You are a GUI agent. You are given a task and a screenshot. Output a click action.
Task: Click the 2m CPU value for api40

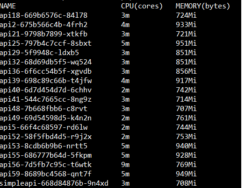tap(125, 90)
